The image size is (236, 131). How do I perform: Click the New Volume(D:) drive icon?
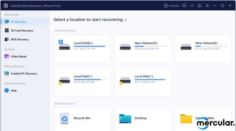click(x=125, y=47)
